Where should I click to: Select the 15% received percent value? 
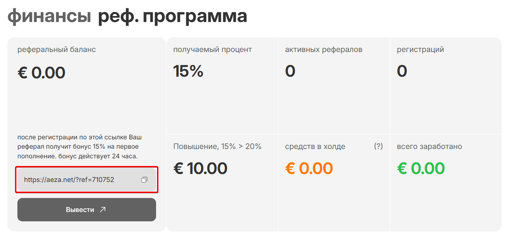tap(188, 71)
